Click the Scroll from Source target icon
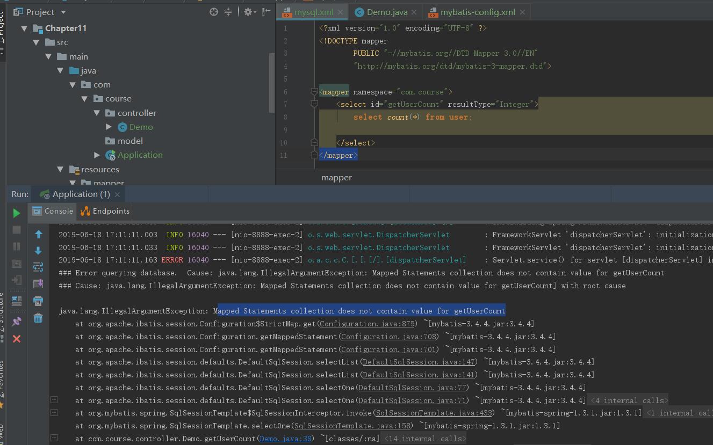This screenshot has width=713, height=445. tap(214, 12)
